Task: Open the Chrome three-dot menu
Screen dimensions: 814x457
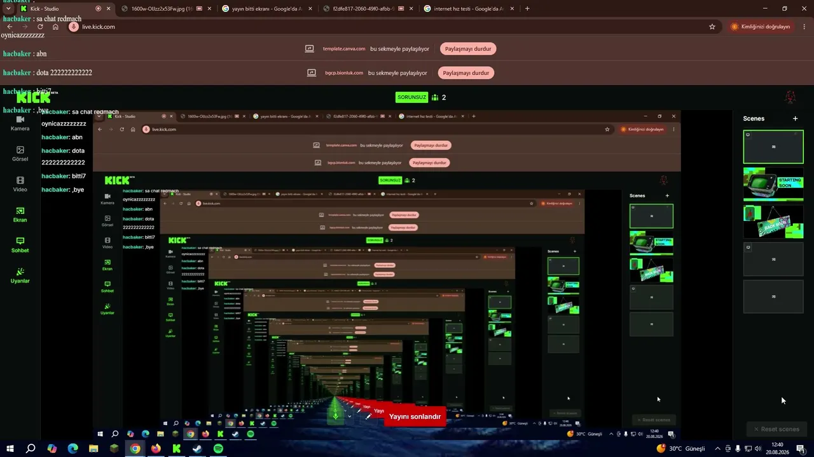Action: click(804, 27)
